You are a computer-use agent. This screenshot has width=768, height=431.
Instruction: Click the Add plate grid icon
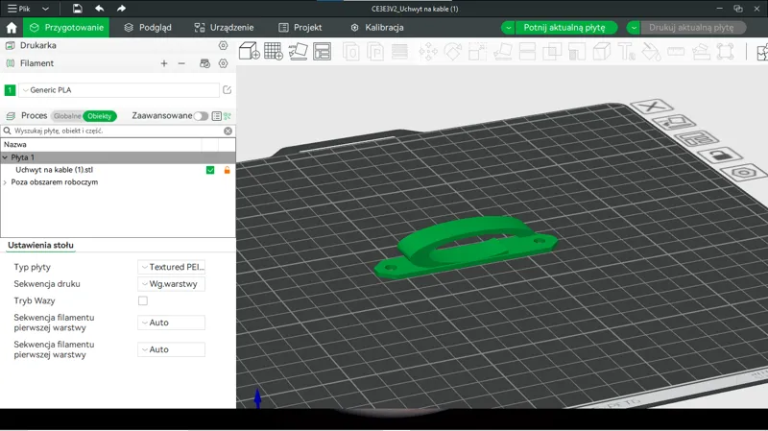tap(274, 51)
